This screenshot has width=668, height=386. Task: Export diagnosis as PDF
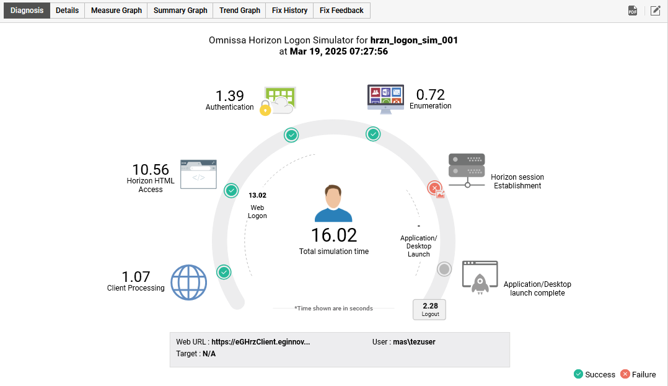point(633,11)
